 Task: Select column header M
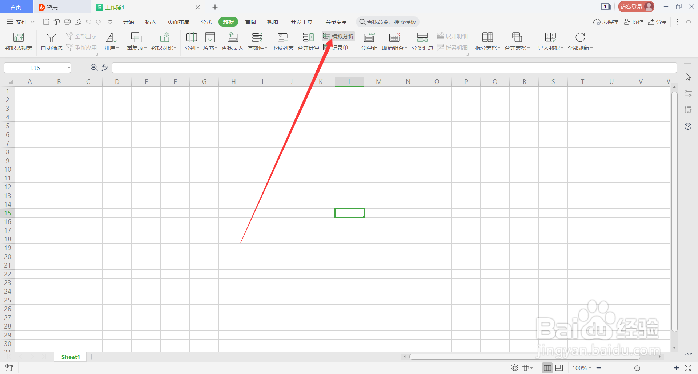(x=379, y=81)
